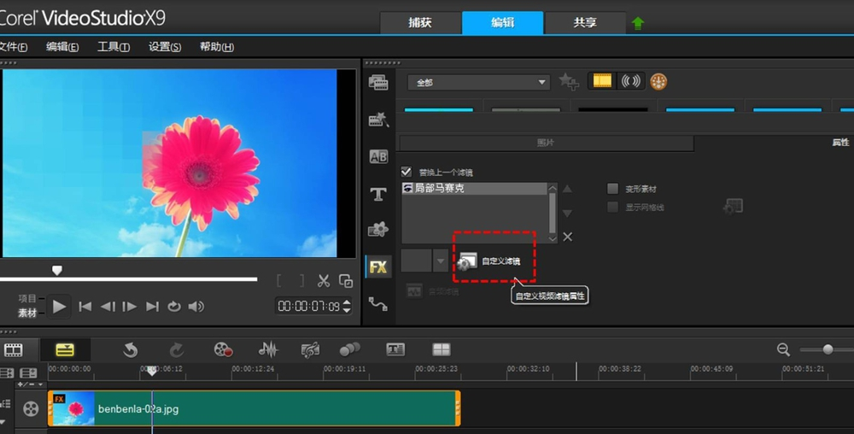Click the Record/Capture option film reel icon
The image size is (854, 434).
coord(223,349)
